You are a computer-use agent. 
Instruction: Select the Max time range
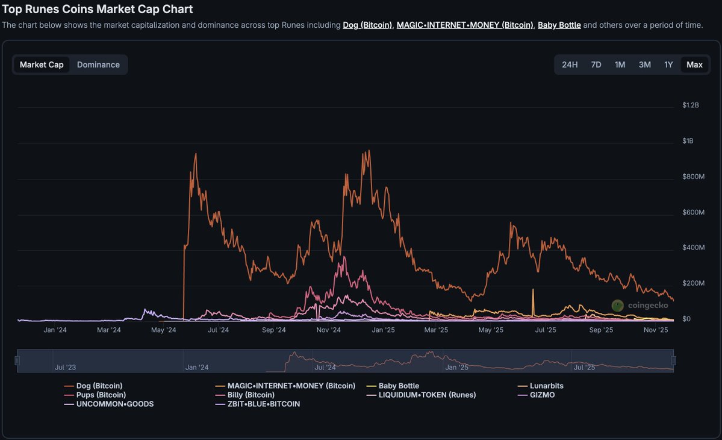click(694, 63)
